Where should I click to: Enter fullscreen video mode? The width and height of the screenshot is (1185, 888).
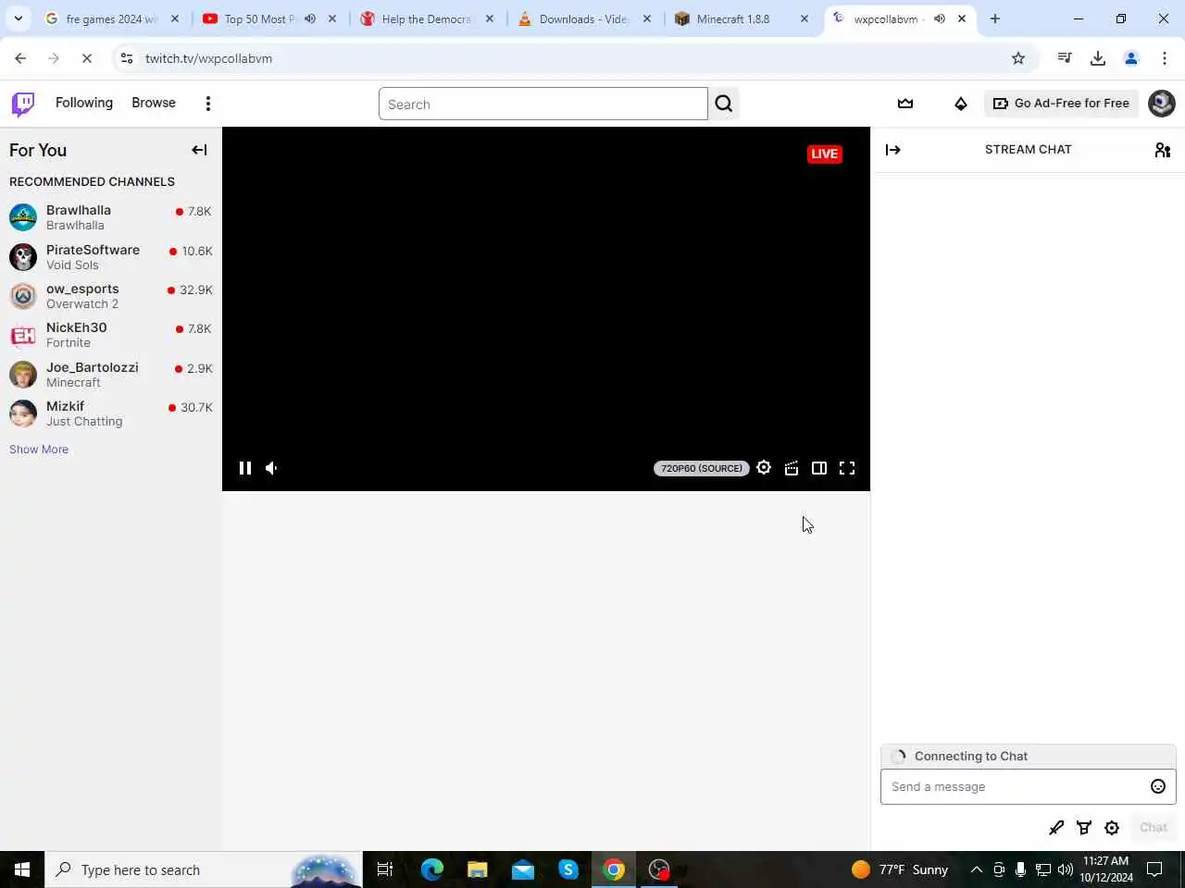click(847, 468)
